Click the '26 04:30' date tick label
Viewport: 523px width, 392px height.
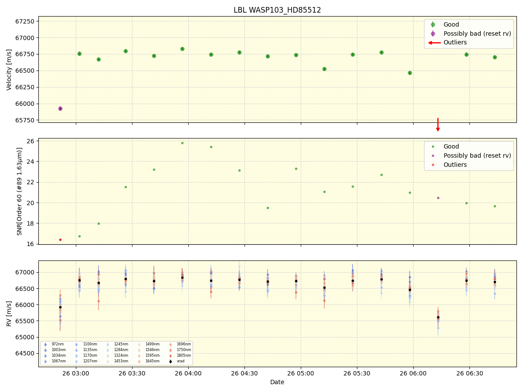coord(245,373)
